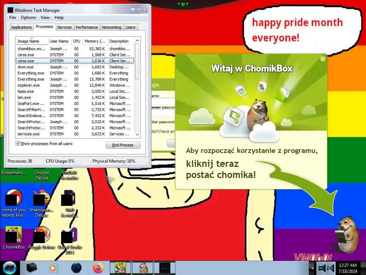Open the clock showing 12:27 AM
Image resolution: width=366 pixels, height=275 pixels.
click(348, 268)
